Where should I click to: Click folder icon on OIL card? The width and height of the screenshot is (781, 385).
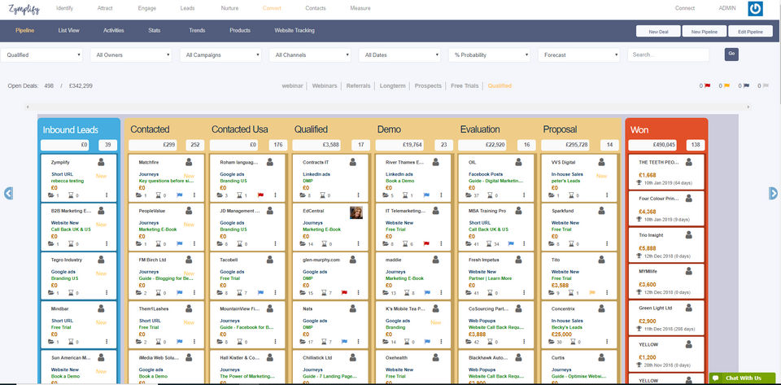point(469,195)
